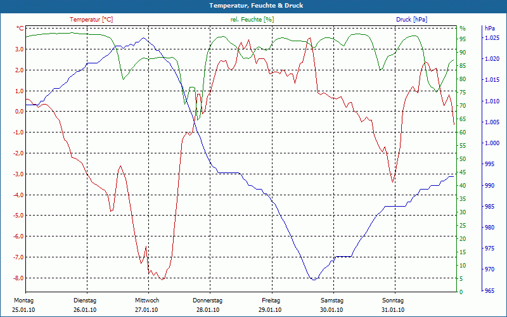The image size is (507, 317).
Task: Click the '965' pressure axis value
Action: [x=490, y=291]
